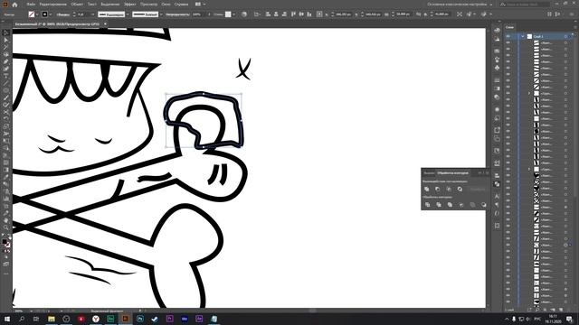Click Exclude in the Pathfinder panel
The height and width of the screenshot is (325, 579).
460,189
